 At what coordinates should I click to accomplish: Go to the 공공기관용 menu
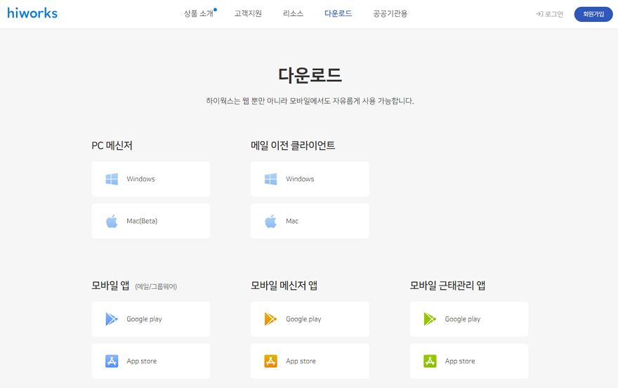390,14
